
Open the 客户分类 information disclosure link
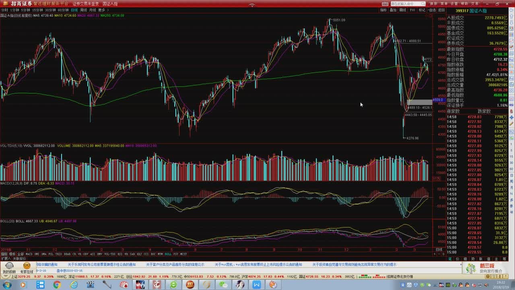[175, 265]
